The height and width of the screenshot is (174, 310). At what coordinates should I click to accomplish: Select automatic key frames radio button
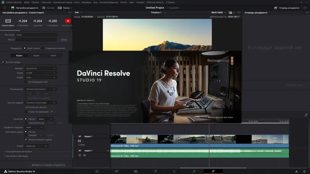26,132
